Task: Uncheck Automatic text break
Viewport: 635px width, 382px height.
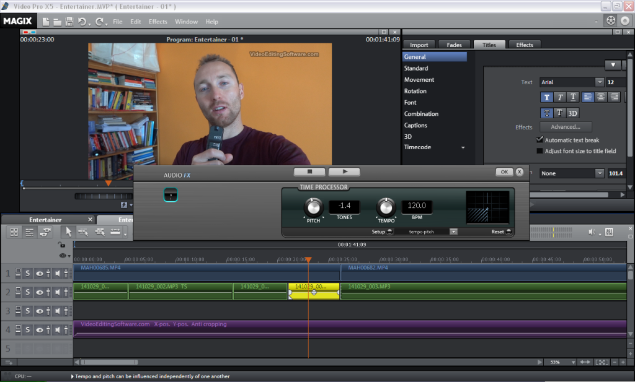Action: (x=540, y=139)
